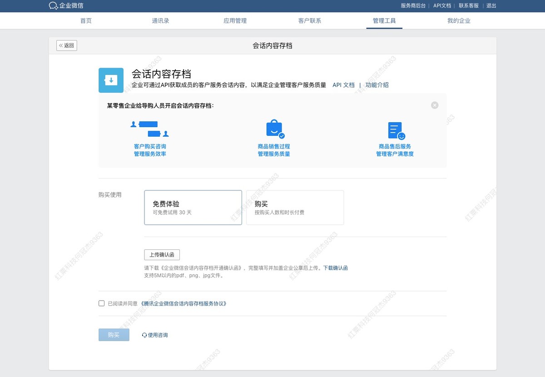This screenshot has height=377, width=545.
Task: Switch to the 通讯录 tab
Action: pyautogui.click(x=160, y=20)
